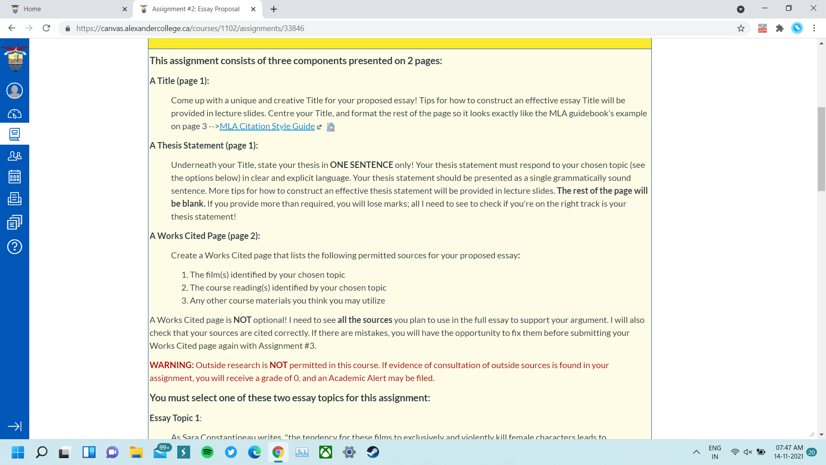Open the History icon in sidebar
The image size is (826, 465).
15,222
